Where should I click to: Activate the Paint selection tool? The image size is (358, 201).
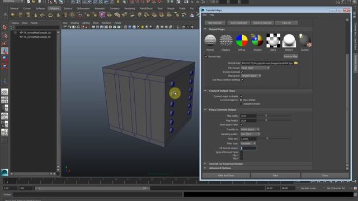(4, 44)
